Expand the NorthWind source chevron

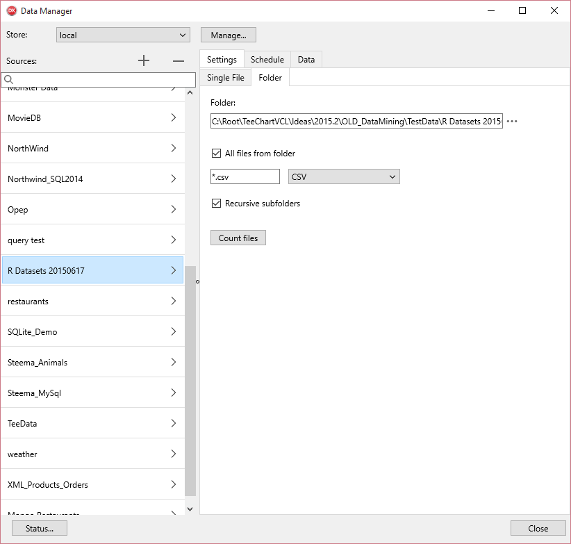point(174,148)
